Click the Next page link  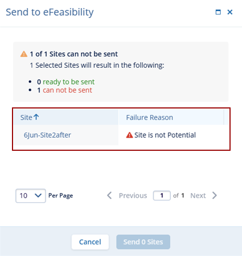tap(198, 195)
